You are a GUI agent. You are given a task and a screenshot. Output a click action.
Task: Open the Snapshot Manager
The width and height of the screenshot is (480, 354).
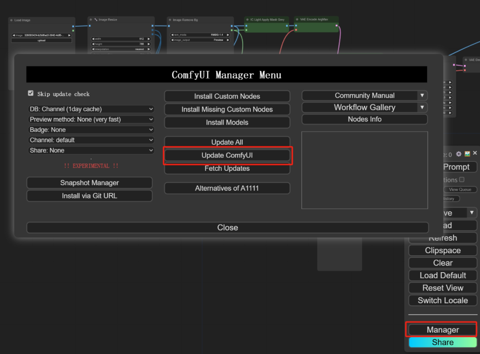(89, 183)
